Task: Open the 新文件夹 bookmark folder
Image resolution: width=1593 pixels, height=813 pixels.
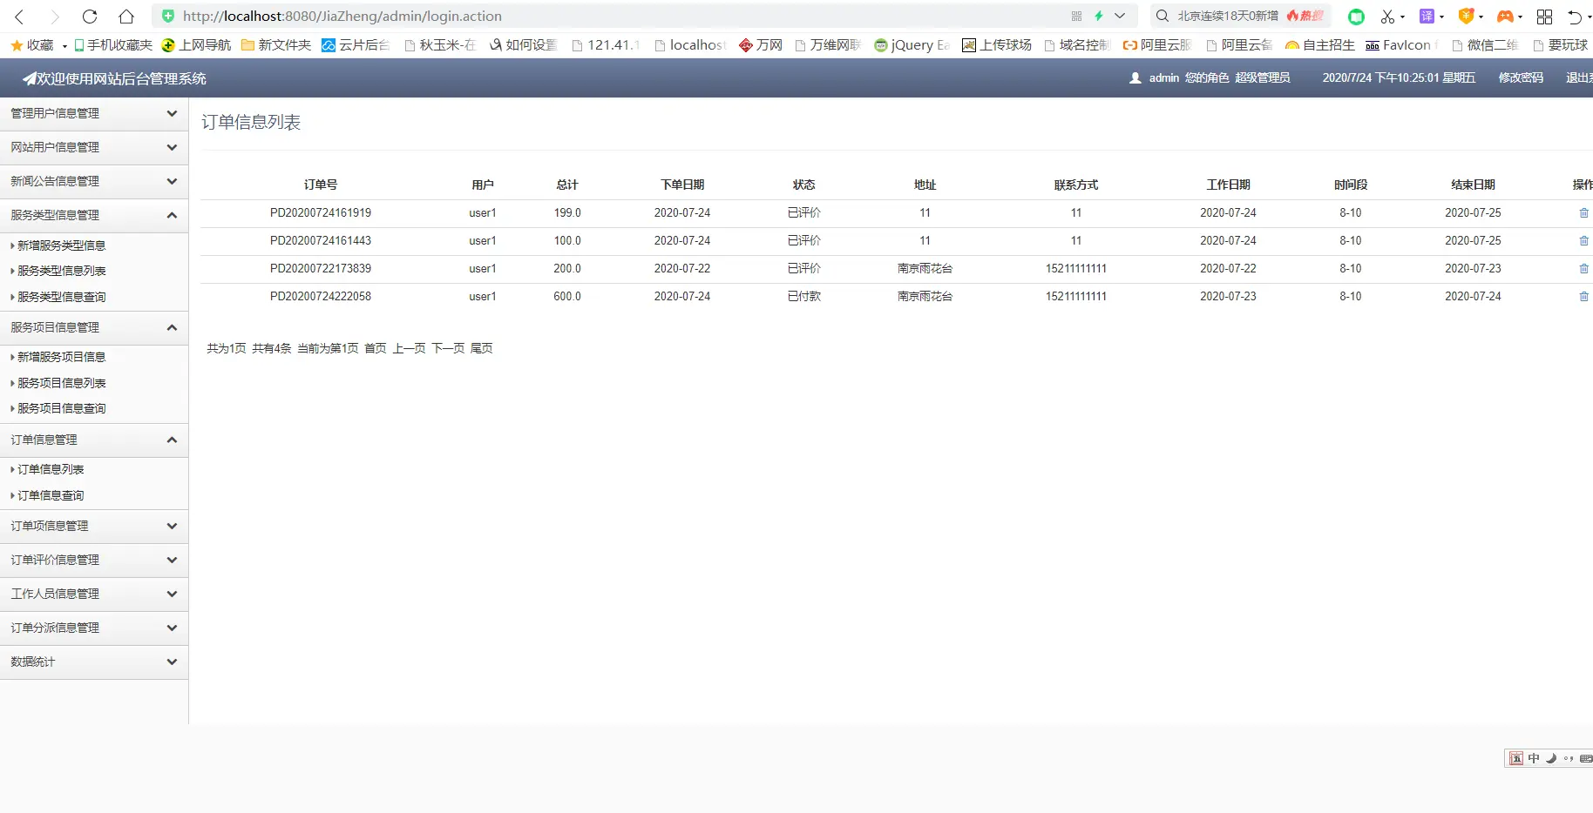Action: tap(276, 45)
